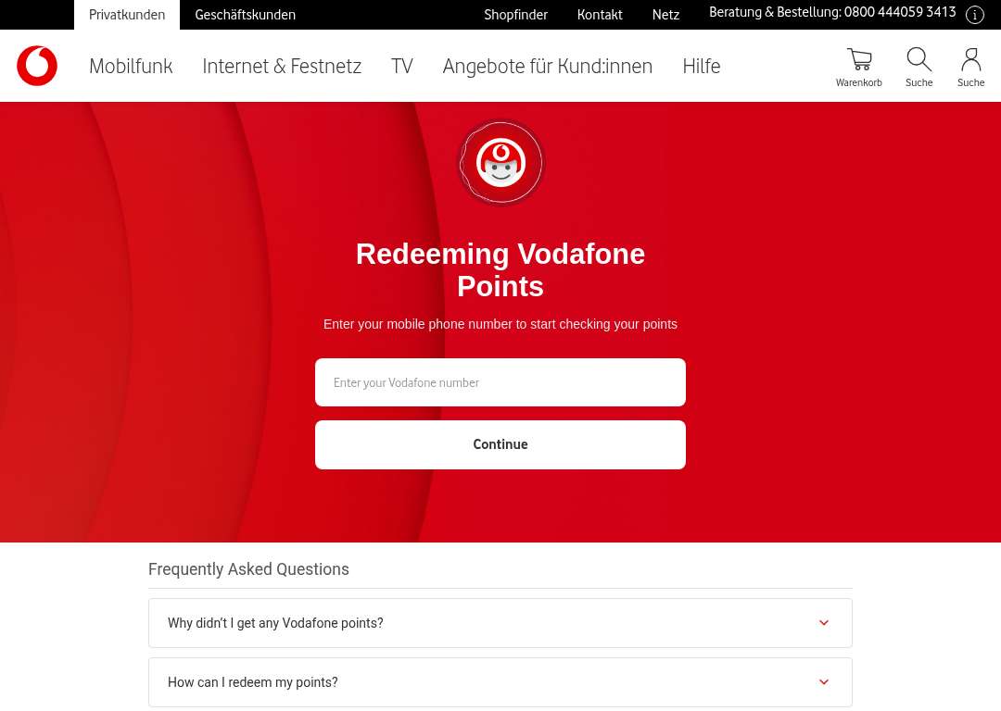The height and width of the screenshot is (711, 1001).
Task: Click the Vodafone mascot avatar icon
Action: point(501,163)
